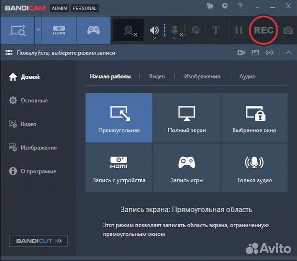Open image picture icon in mode bar
The image size is (297, 261).
[x=255, y=53]
